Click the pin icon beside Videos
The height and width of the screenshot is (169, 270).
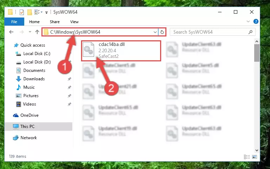(x=70, y=104)
